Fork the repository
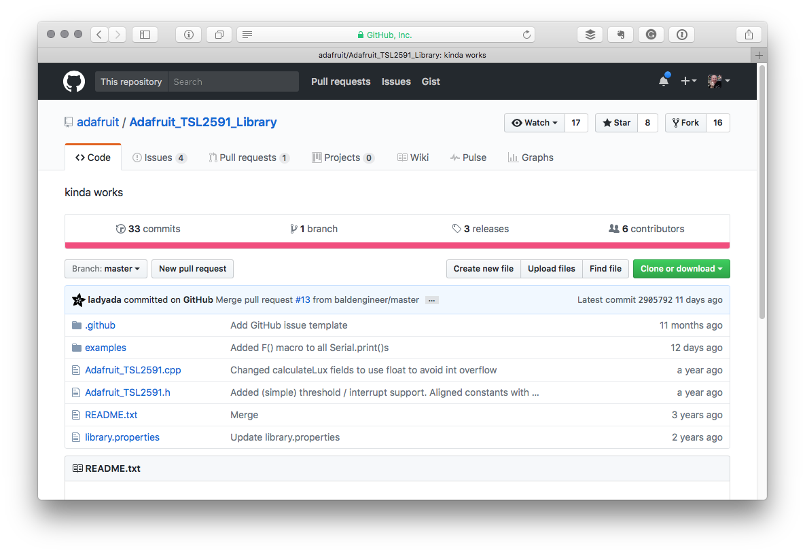 coord(686,123)
